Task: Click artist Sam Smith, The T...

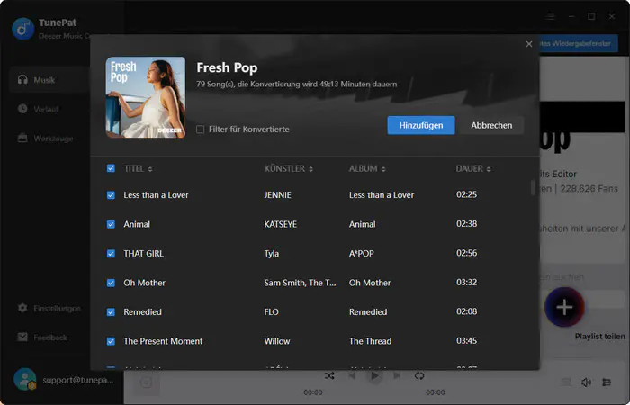Action: [300, 283]
